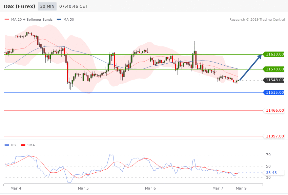Screen dimensions: 288x195
Task: Click the Research © 2019 Trading Central credit
Action: (x=257, y=19)
